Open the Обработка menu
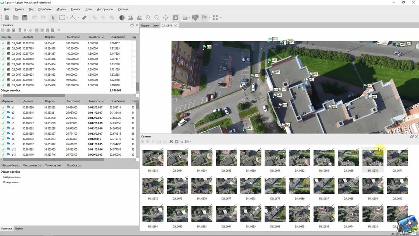The image size is (419, 236). point(45,9)
